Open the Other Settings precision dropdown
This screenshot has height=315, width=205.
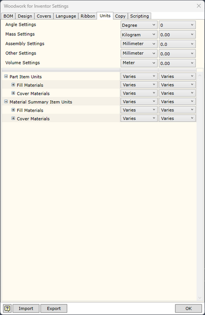(x=177, y=53)
